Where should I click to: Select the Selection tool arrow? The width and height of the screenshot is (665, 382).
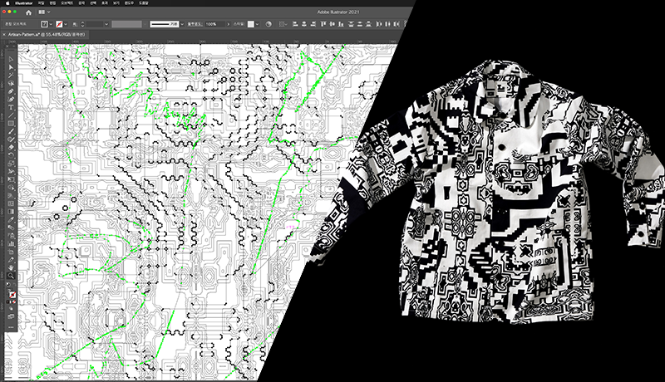[11, 59]
